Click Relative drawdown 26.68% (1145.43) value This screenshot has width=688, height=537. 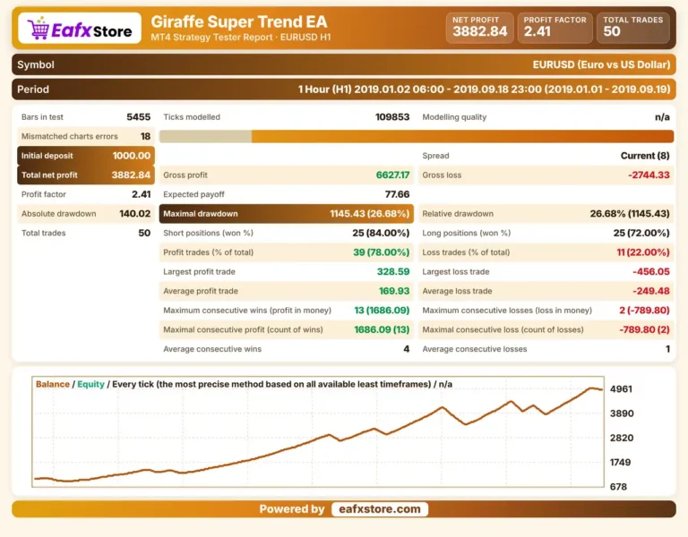point(630,214)
